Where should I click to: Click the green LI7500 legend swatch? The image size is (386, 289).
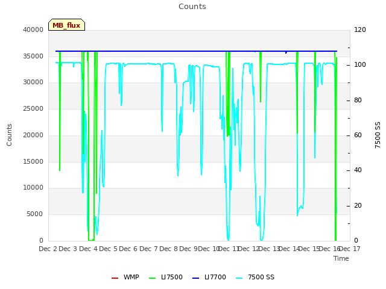[153, 278]
